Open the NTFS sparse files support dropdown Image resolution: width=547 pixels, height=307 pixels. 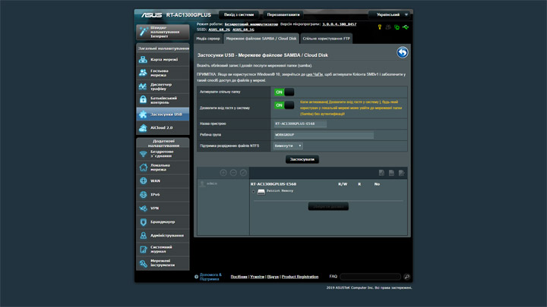(x=288, y=146)
